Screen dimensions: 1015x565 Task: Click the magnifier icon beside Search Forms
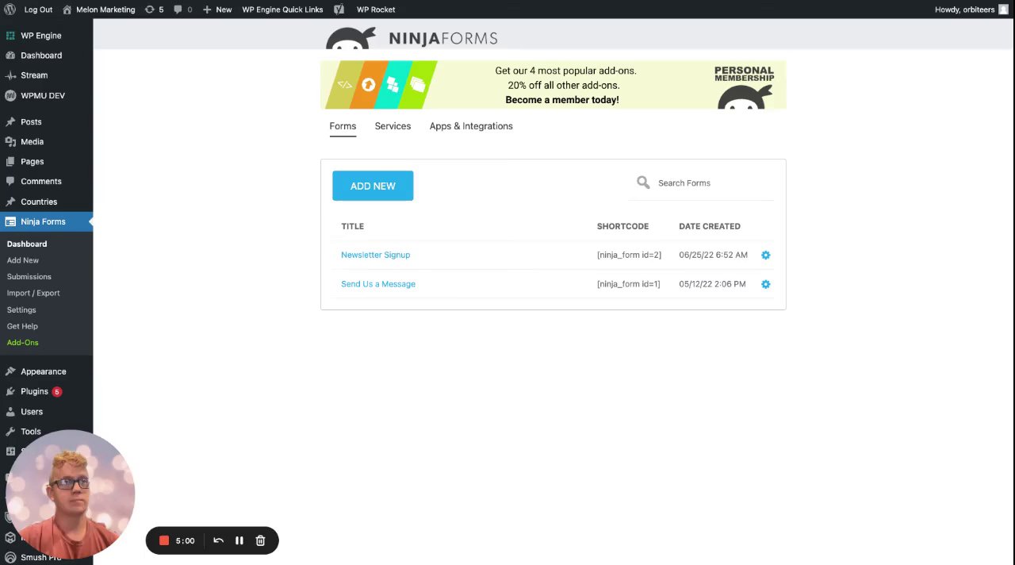point(643,183)
